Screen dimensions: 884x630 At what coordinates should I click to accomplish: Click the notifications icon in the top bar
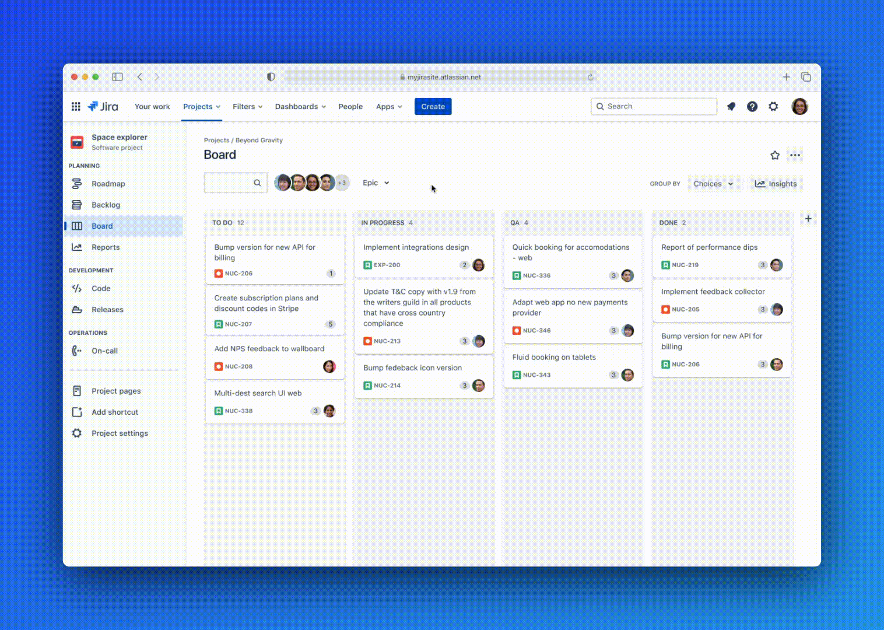pyautogui.click(x=731, y=106)
